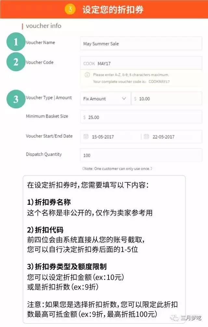Click the Minimum Basket Size field 25.00
This screenshot has height=327, width=208.
click(141, 117)
